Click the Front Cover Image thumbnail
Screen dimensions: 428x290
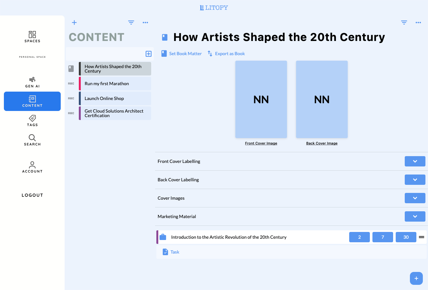click(261, 99)
